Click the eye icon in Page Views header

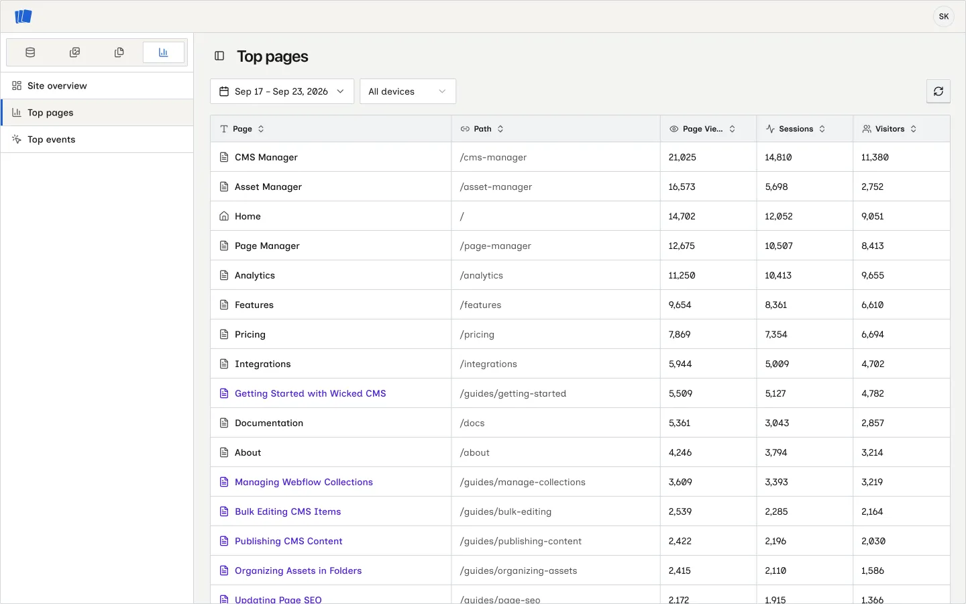click(674, 129)
